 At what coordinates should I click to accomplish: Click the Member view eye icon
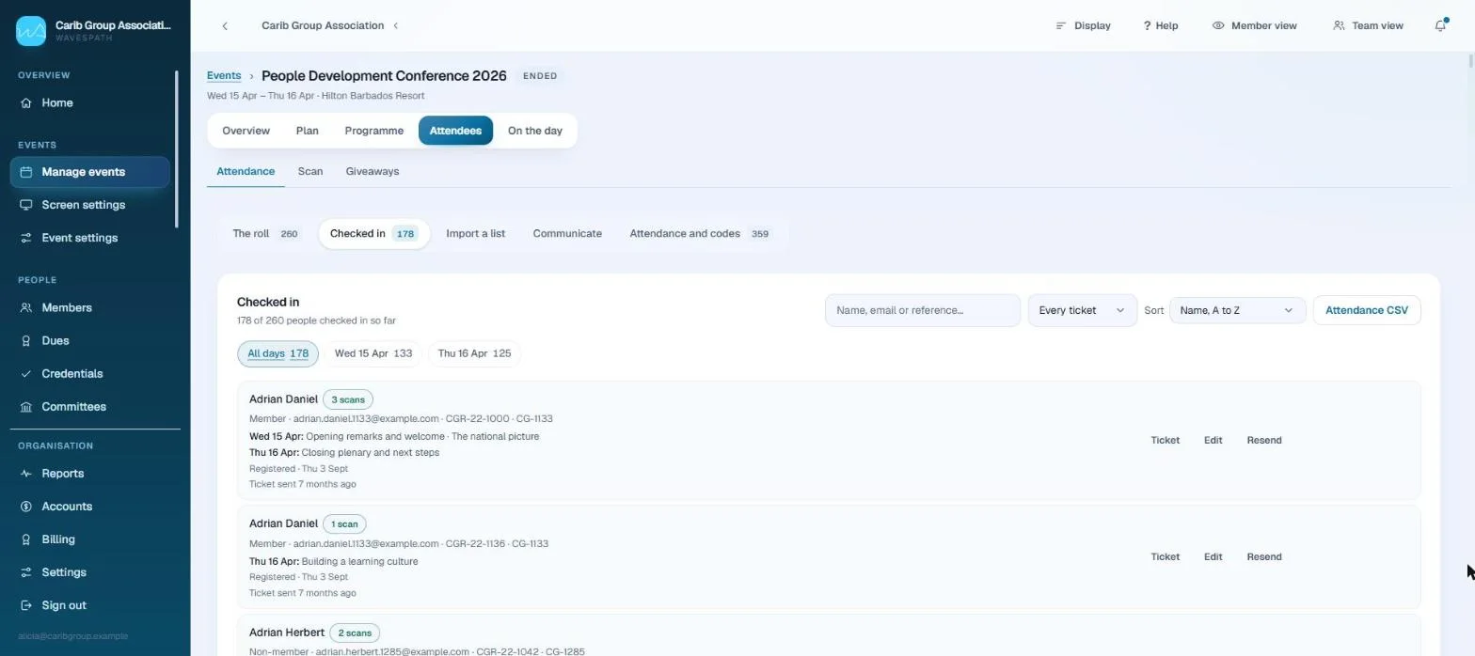pyautogui.click(x=1218, y=25)
